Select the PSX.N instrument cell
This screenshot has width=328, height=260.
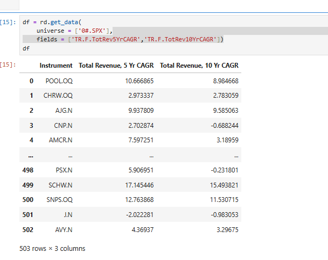64,170
